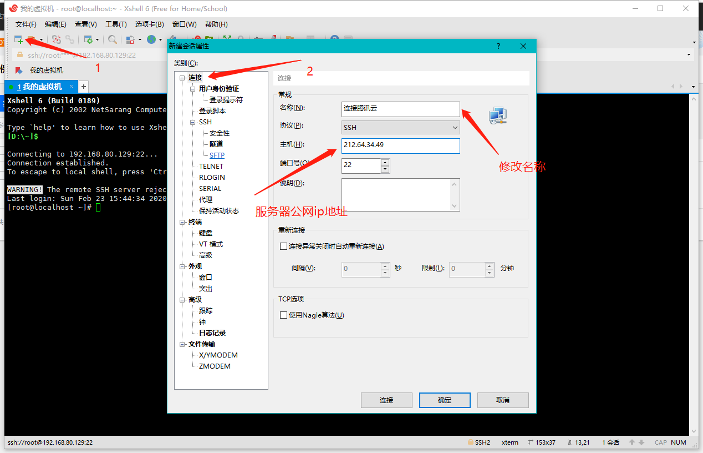703x453 pixels.
Task: Select 登录脚本 in category tree
Action: (212, 111)
